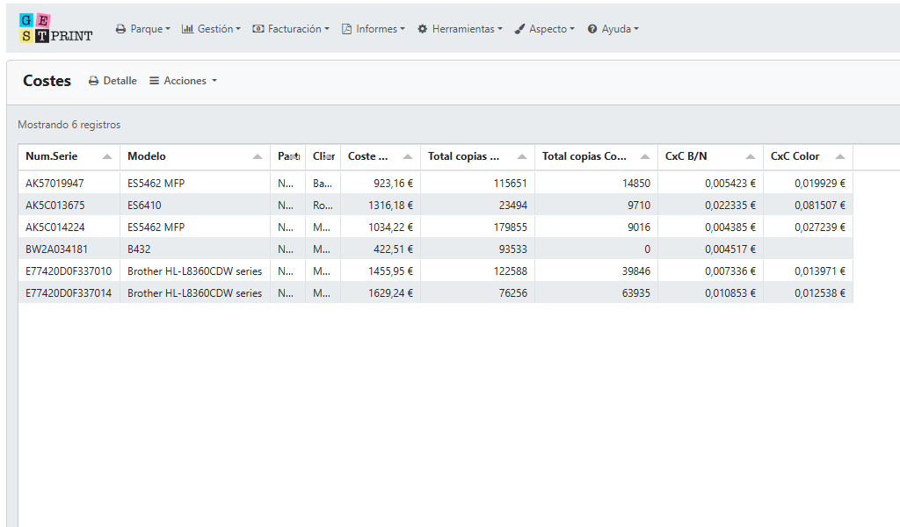The width and height of the screenshot is (900, 527).
Task: Click the sort arrow in Modelo column
Action: (x=258, y=156)
